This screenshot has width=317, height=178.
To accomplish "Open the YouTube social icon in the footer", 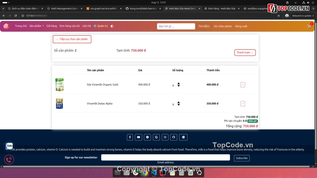I will coord(138,137).
